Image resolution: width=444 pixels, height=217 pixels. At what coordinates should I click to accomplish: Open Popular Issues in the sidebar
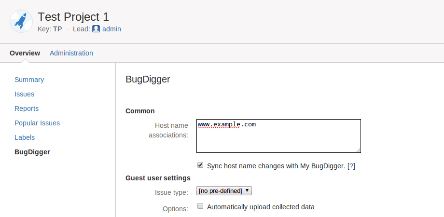(x=37, y=123)
